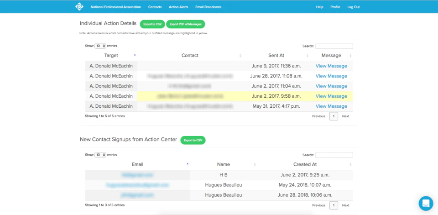Viewport: 438px width, 215px height.
Task: Sort by Target column arrow icon
Action: tap(135, 55)
